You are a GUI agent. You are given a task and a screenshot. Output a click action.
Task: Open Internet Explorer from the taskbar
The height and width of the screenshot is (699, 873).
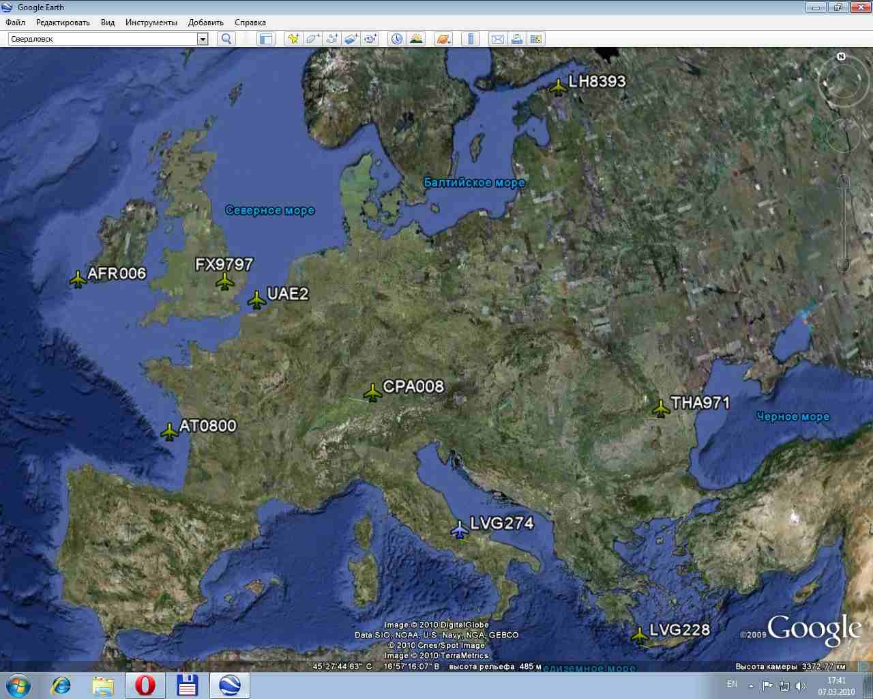click(60, 685)
